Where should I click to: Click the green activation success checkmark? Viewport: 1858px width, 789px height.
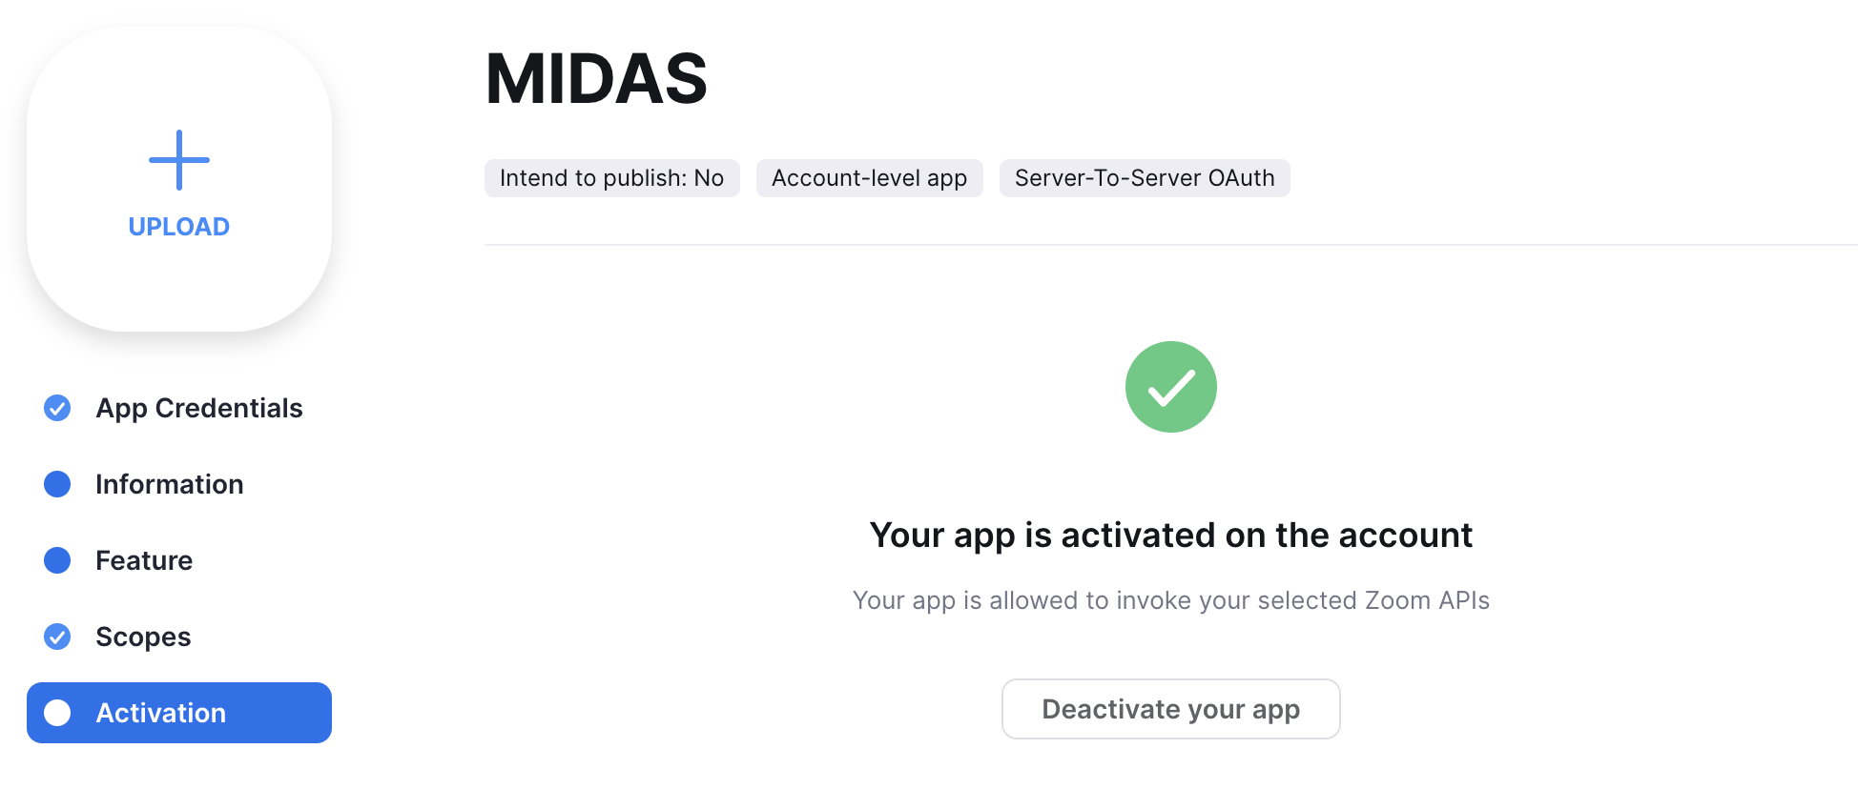[1171, 387]
